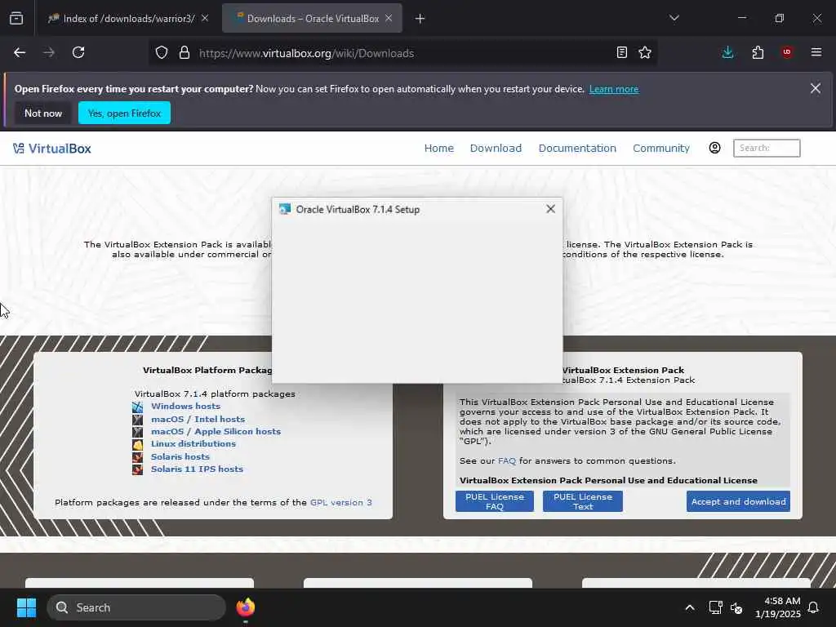Open the Community menu item
The width and height of the screenshot is (836, 627).
661,149
